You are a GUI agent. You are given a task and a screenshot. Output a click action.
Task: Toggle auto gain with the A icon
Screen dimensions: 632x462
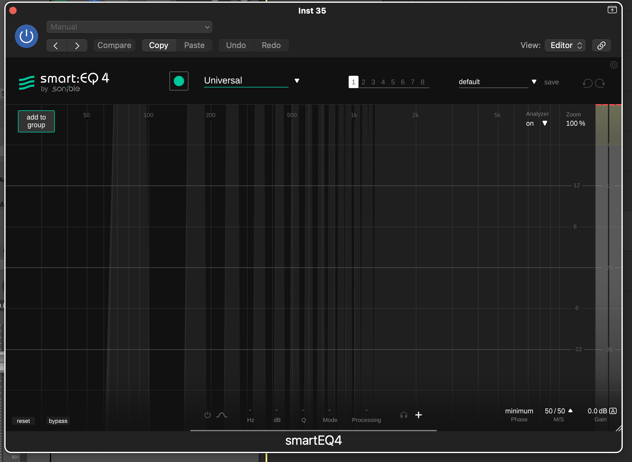coord(613,411)
